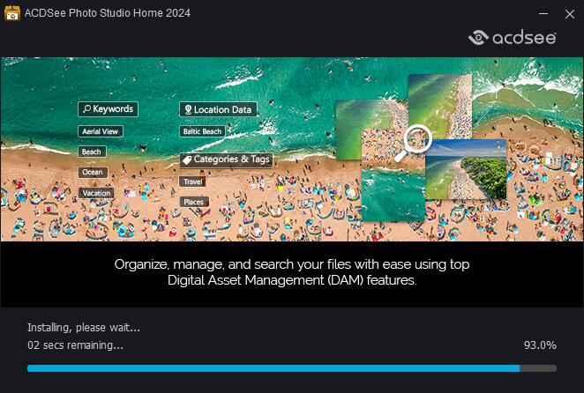Click the Beach keyword tag
This screenshot has height=393, width=584.
click(92, 152)
